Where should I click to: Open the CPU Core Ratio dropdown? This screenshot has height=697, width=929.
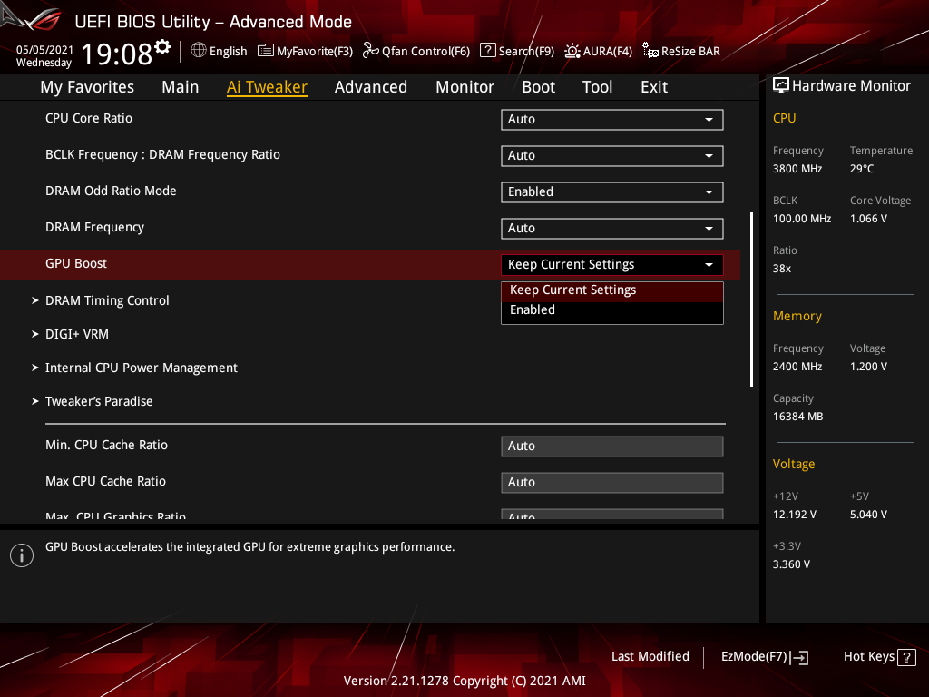coord(612,119)
